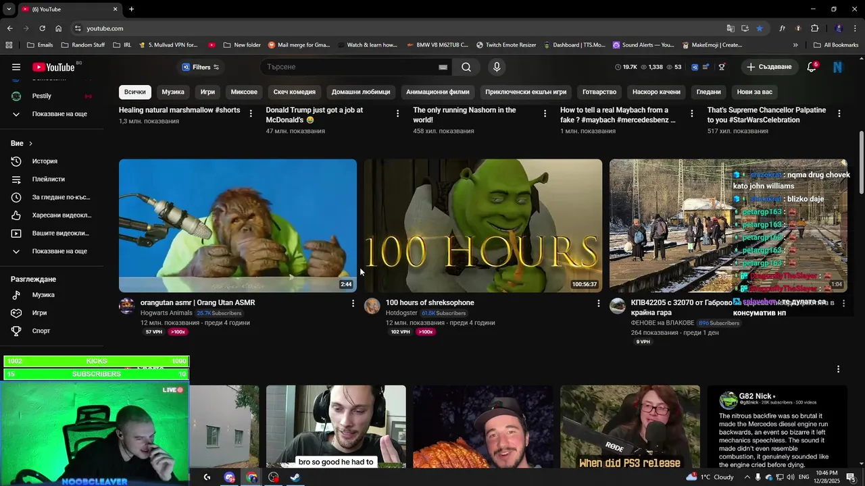Open options for orangutan asmr video
The width and height of the screenshot is (865, 486).
[x=353, y=304]
